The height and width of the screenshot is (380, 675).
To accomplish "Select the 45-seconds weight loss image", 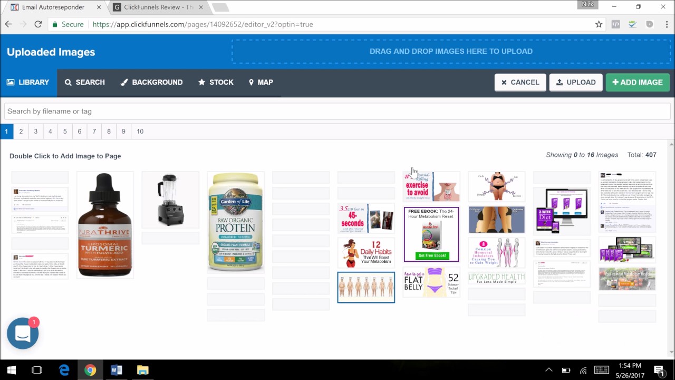I will (366, 218).
